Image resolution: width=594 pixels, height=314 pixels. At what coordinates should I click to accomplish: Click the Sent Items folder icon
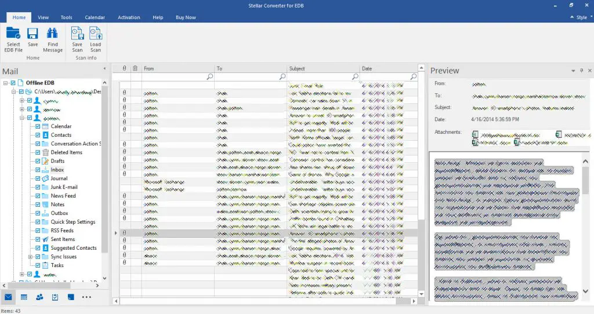click(45, 239)
